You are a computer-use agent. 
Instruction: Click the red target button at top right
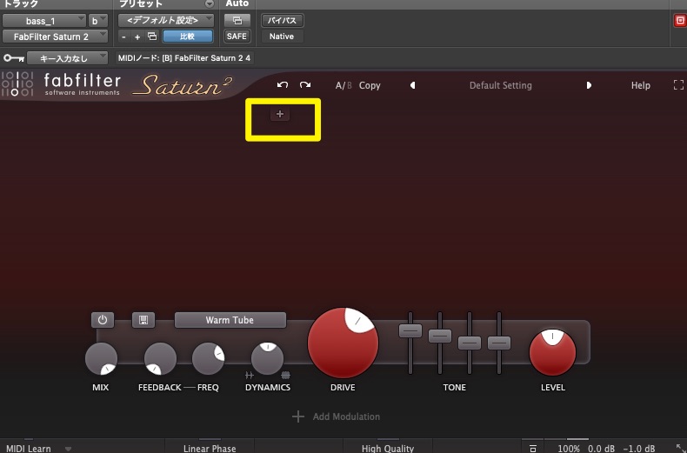[680, 20]
